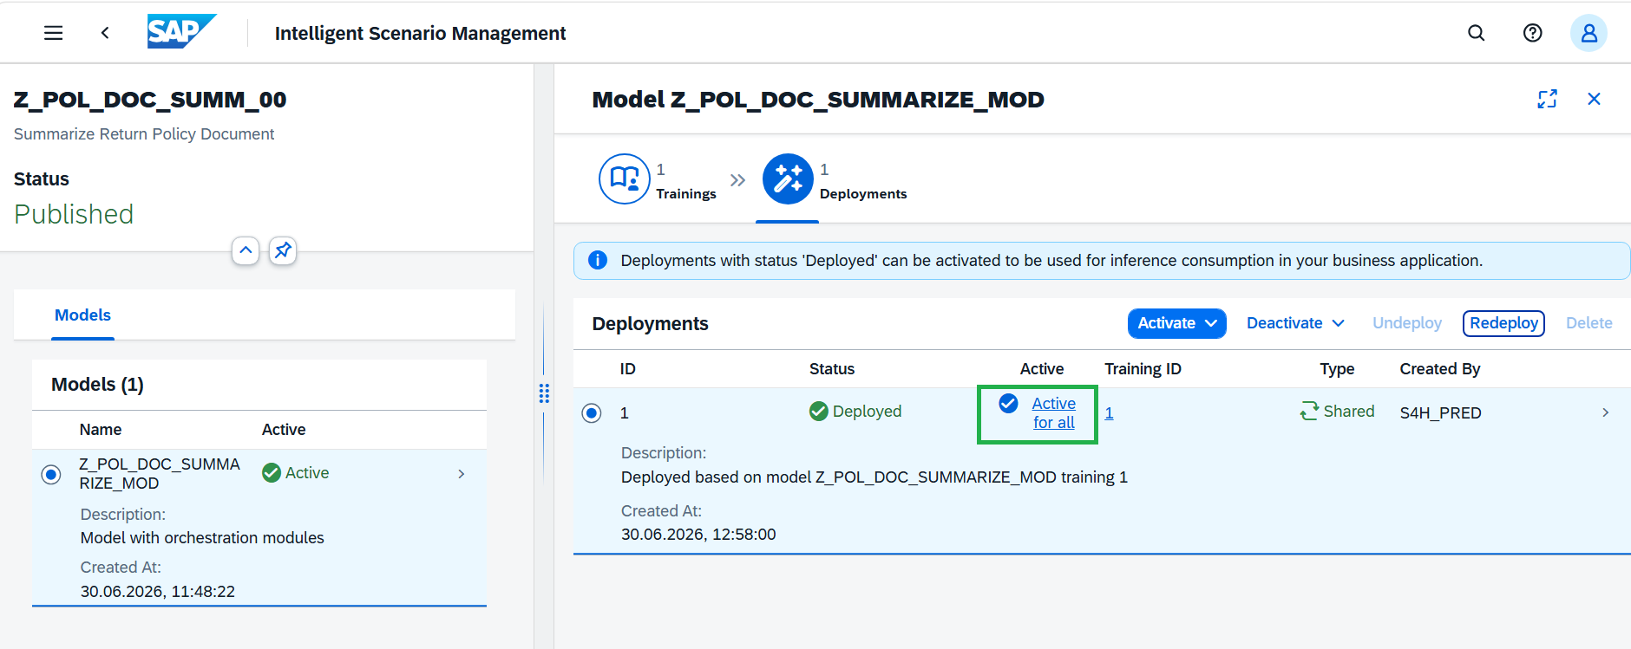Click the SAP logo
Viewport: 1631px width, 649px height.
pos(181,31)
